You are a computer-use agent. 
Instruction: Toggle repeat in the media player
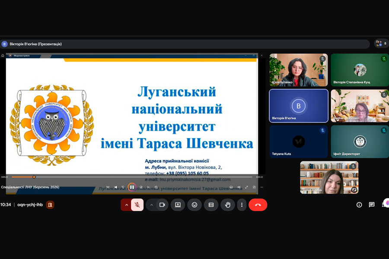coord(156,187)
